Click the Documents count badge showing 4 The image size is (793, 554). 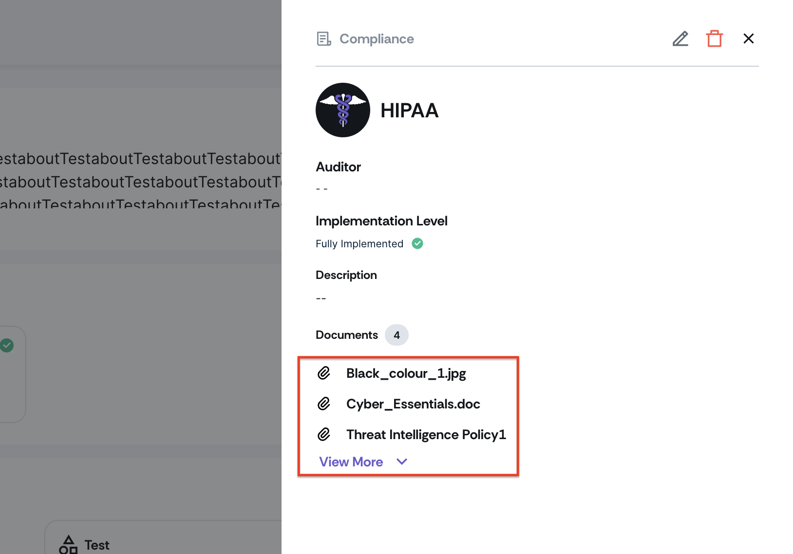(396, 335)
